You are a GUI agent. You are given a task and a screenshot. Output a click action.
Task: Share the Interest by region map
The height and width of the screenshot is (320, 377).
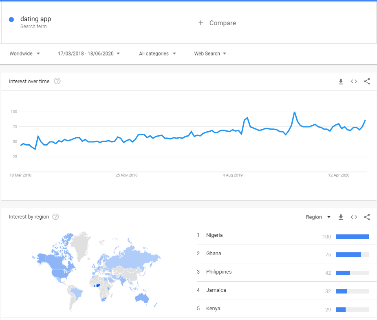[x=367, y=217]
